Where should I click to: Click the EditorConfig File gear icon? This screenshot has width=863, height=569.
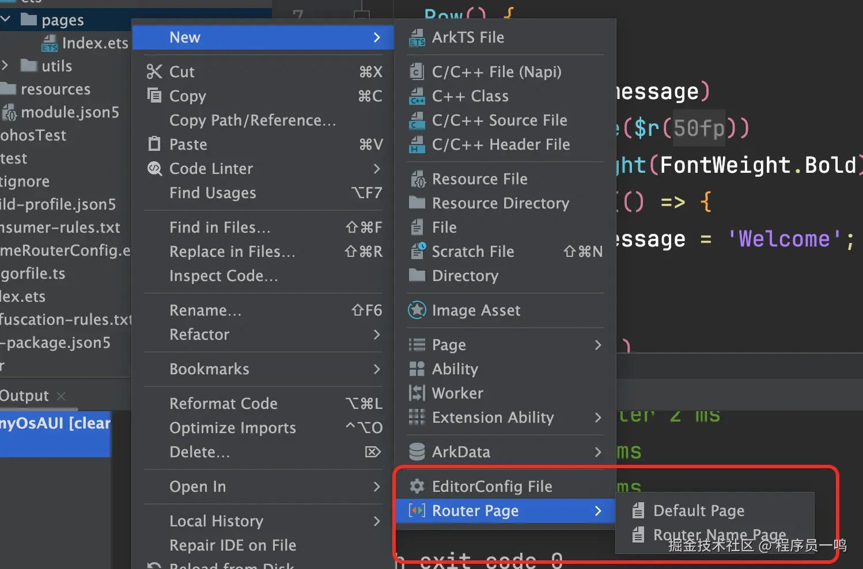coord(417,487)
